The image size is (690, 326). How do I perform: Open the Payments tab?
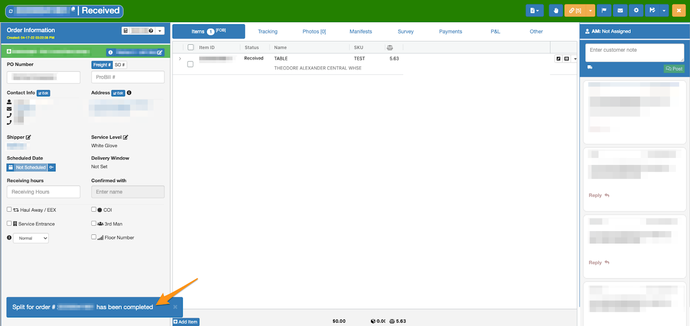[x=451, y=32]
